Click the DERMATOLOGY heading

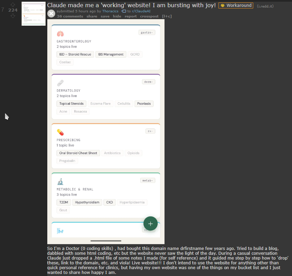69,91
